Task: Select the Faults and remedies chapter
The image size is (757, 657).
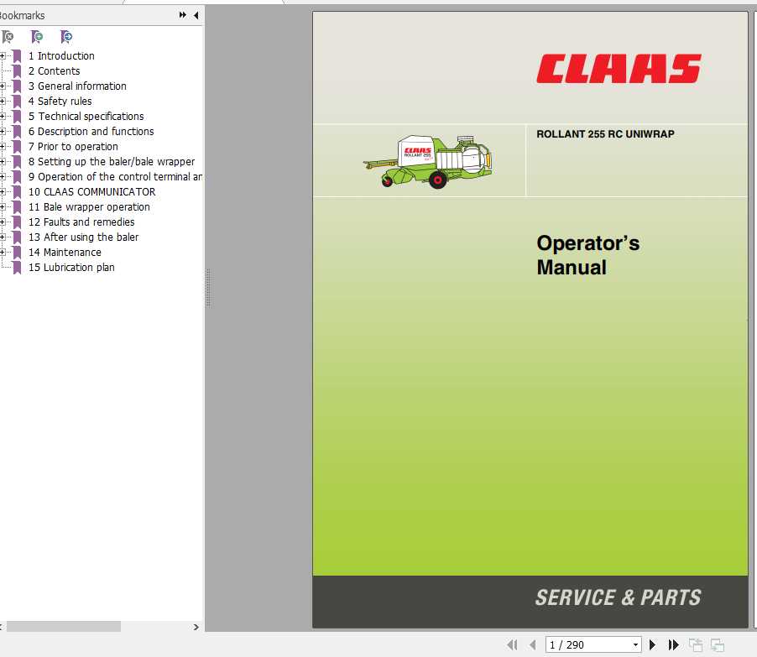Action: [x=81, y=222]
